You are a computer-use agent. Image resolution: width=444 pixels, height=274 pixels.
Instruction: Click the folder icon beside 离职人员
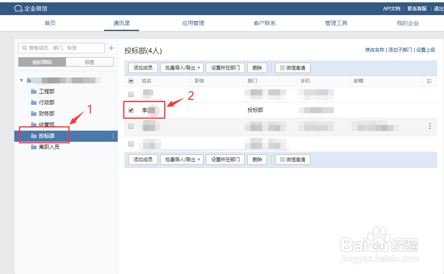pos(33,147)
